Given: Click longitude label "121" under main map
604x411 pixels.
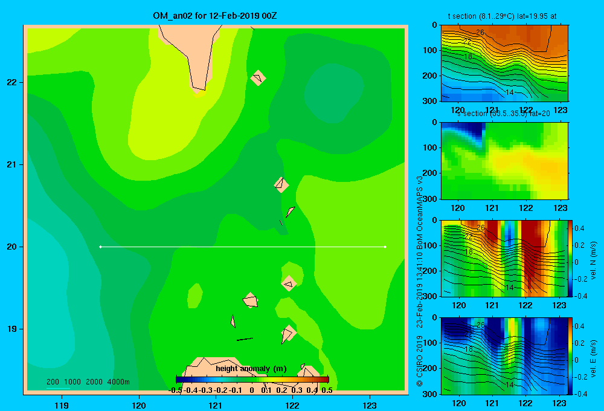Looking at the screenshot, I should (216, 405).
